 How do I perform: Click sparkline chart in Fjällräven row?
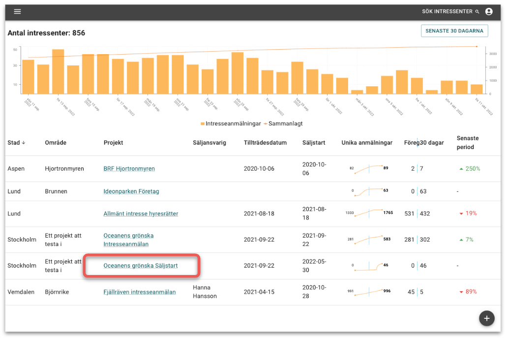[369, 292]
